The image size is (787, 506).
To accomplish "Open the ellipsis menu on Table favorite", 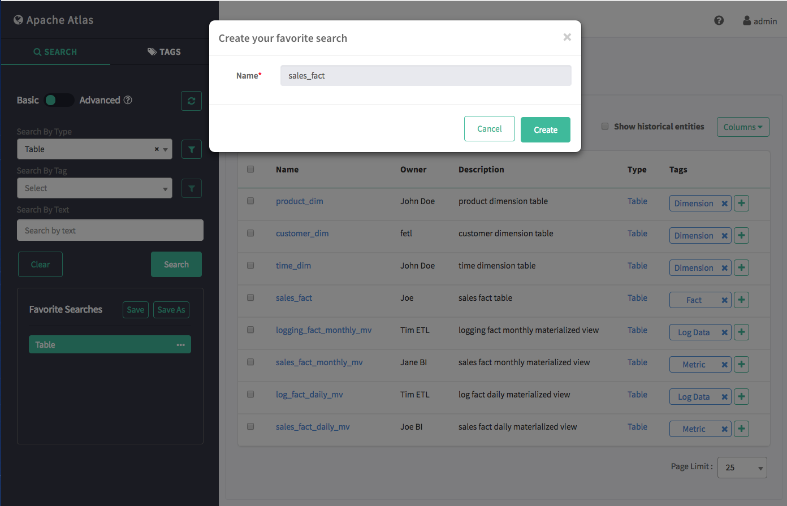I will [x=180, y=345].
